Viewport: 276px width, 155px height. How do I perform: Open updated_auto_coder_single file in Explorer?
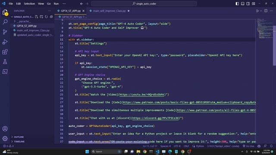pyautogui.click(x=34, y=35)
